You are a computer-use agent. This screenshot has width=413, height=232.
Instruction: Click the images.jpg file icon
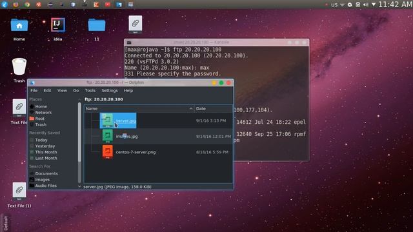pos(108,136)
